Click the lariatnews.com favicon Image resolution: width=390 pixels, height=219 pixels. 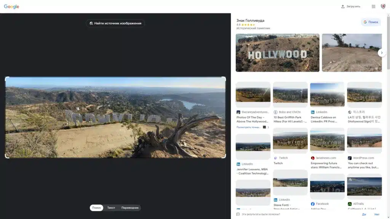[313, 158]
